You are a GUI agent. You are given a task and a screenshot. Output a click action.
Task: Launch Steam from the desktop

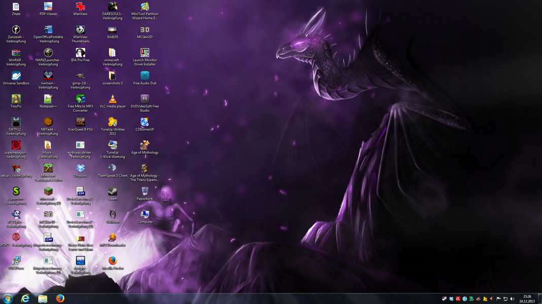[113, 192]
